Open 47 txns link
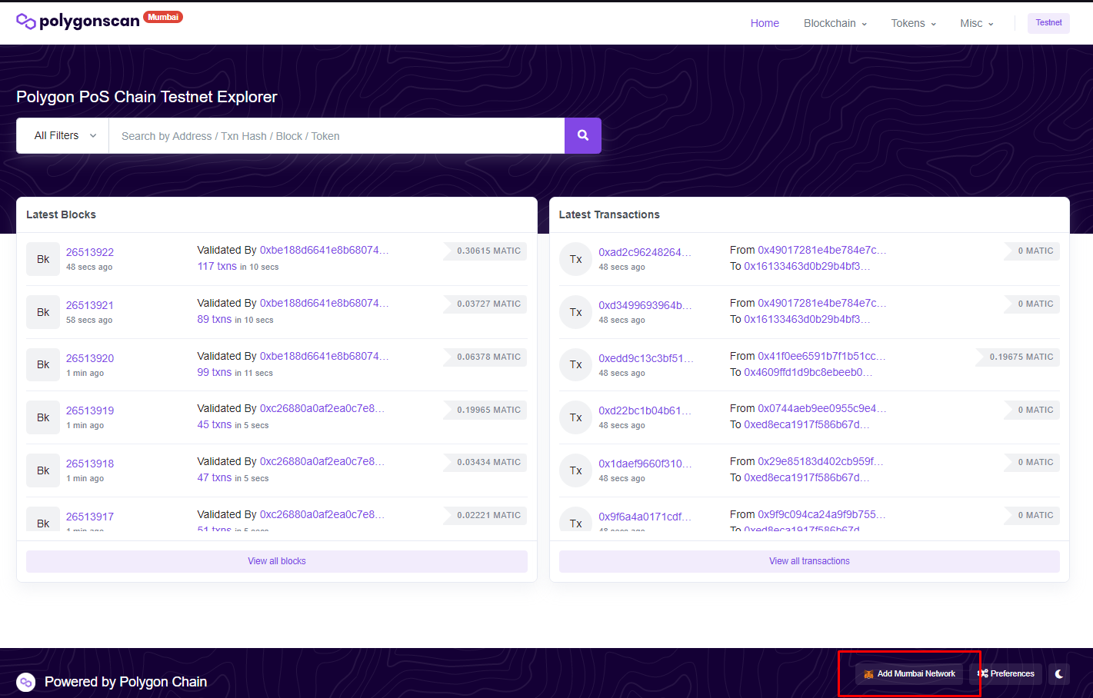Viewport: 1093px width, 698px height. 215,477
